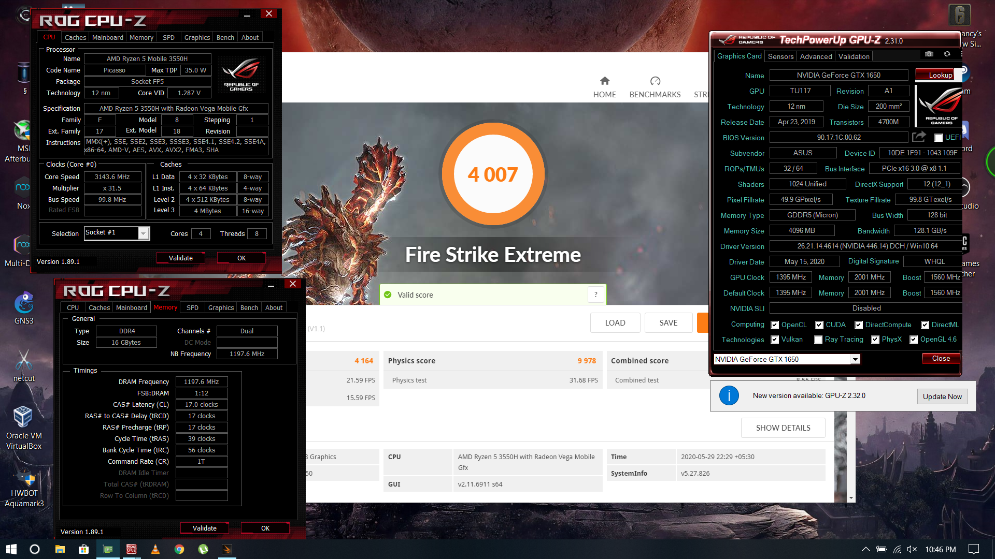The height and width of the screenshot is (559, 995).
Task: Click the GPU-Z update info icon
Action: [729, 395]
